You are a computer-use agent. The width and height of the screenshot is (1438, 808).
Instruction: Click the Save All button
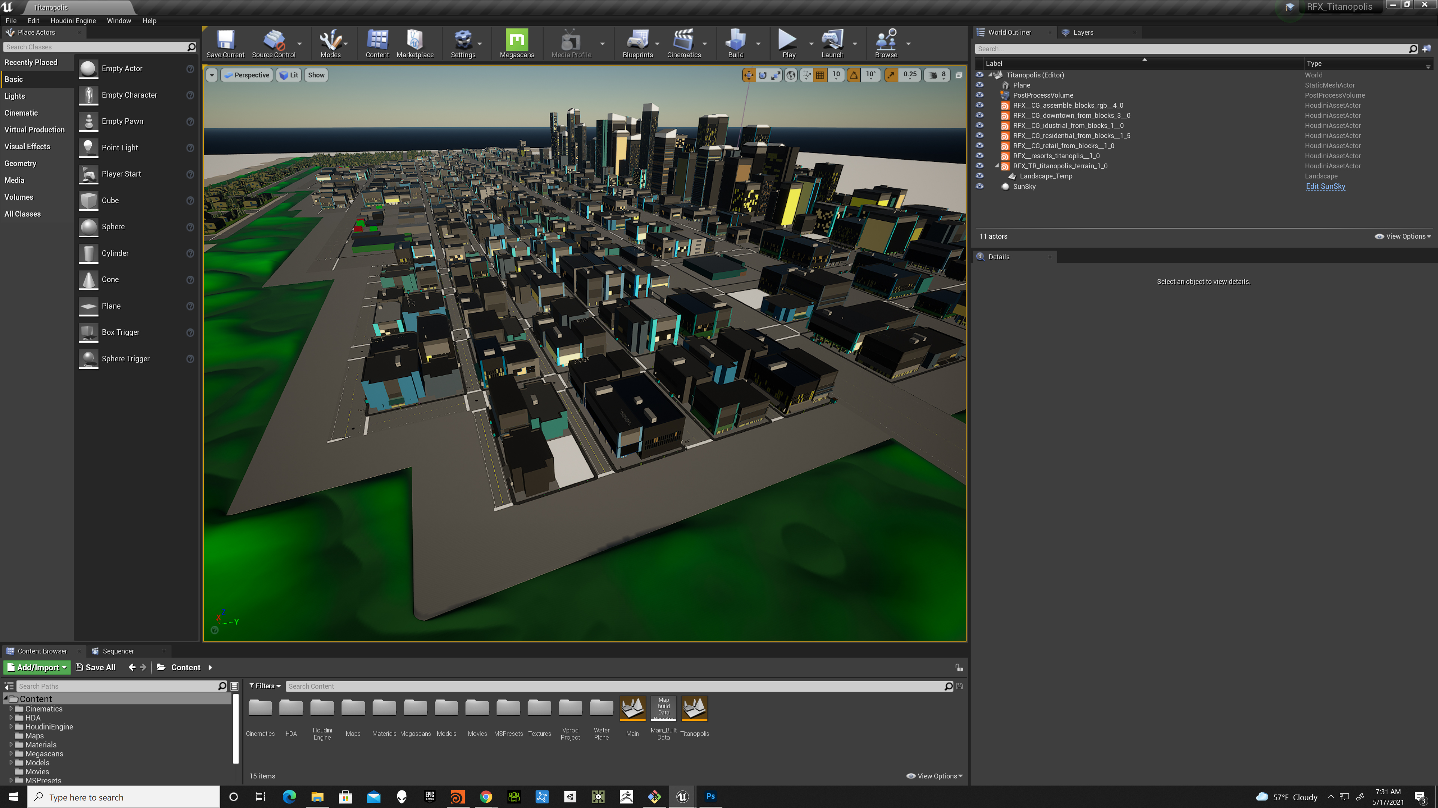[95, 667]
